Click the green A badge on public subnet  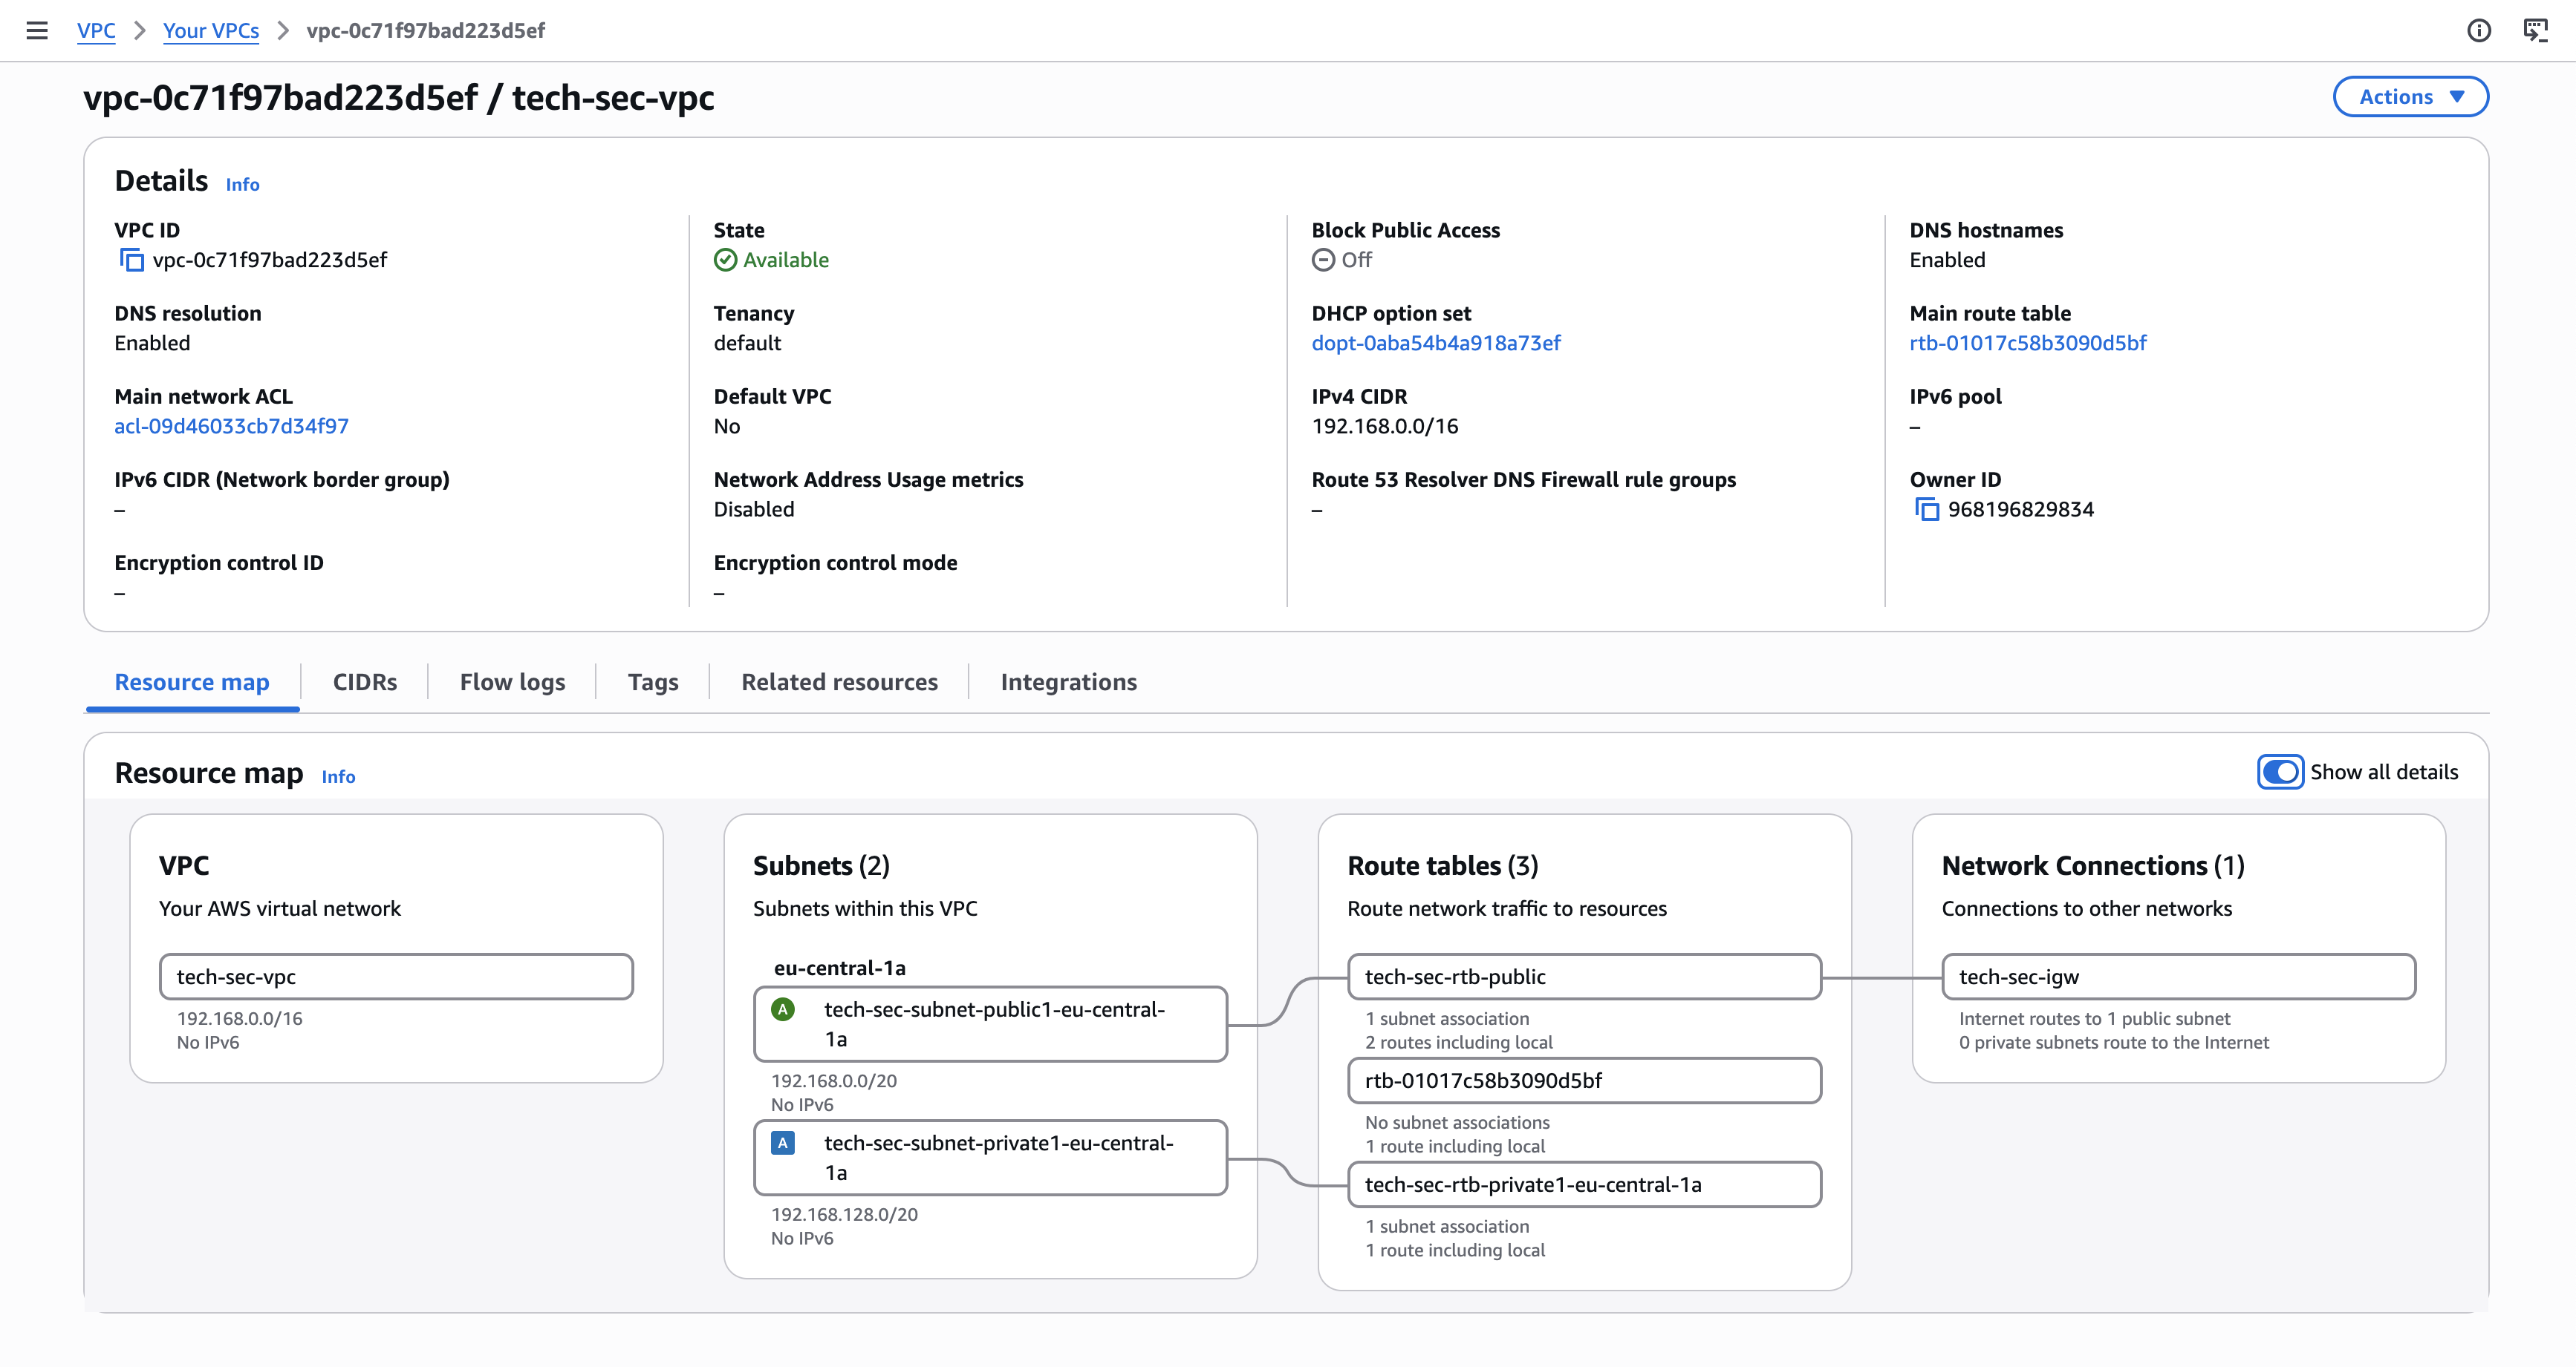783,1009
